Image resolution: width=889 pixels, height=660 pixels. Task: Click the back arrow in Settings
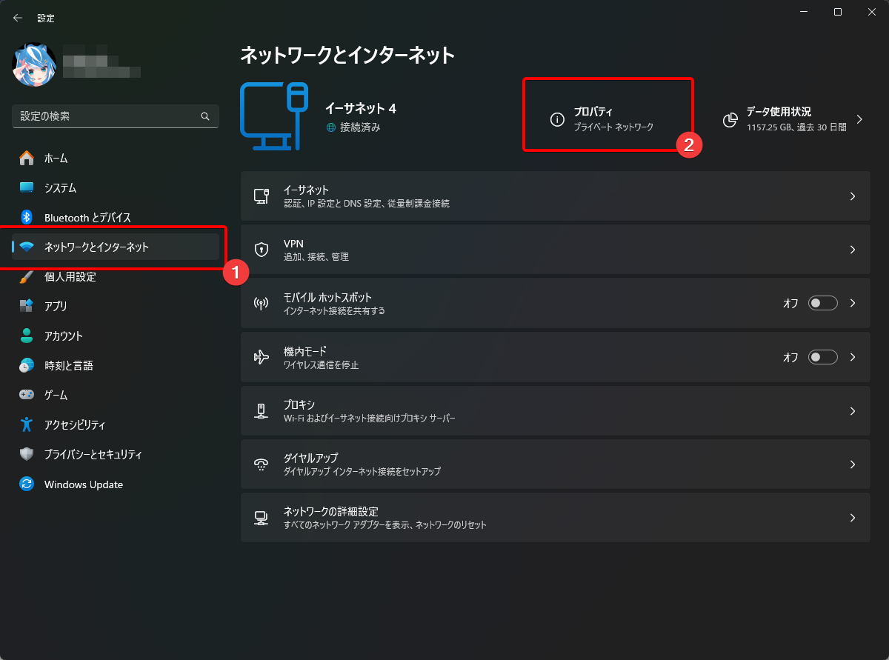point(17,17)
